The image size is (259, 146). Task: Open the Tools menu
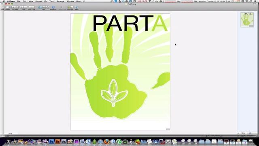pyautogui.click(x=52, y=1)
